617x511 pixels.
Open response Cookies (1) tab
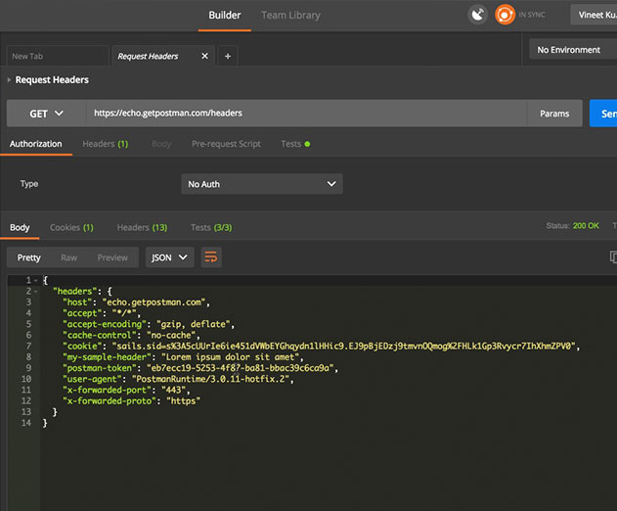71,227
